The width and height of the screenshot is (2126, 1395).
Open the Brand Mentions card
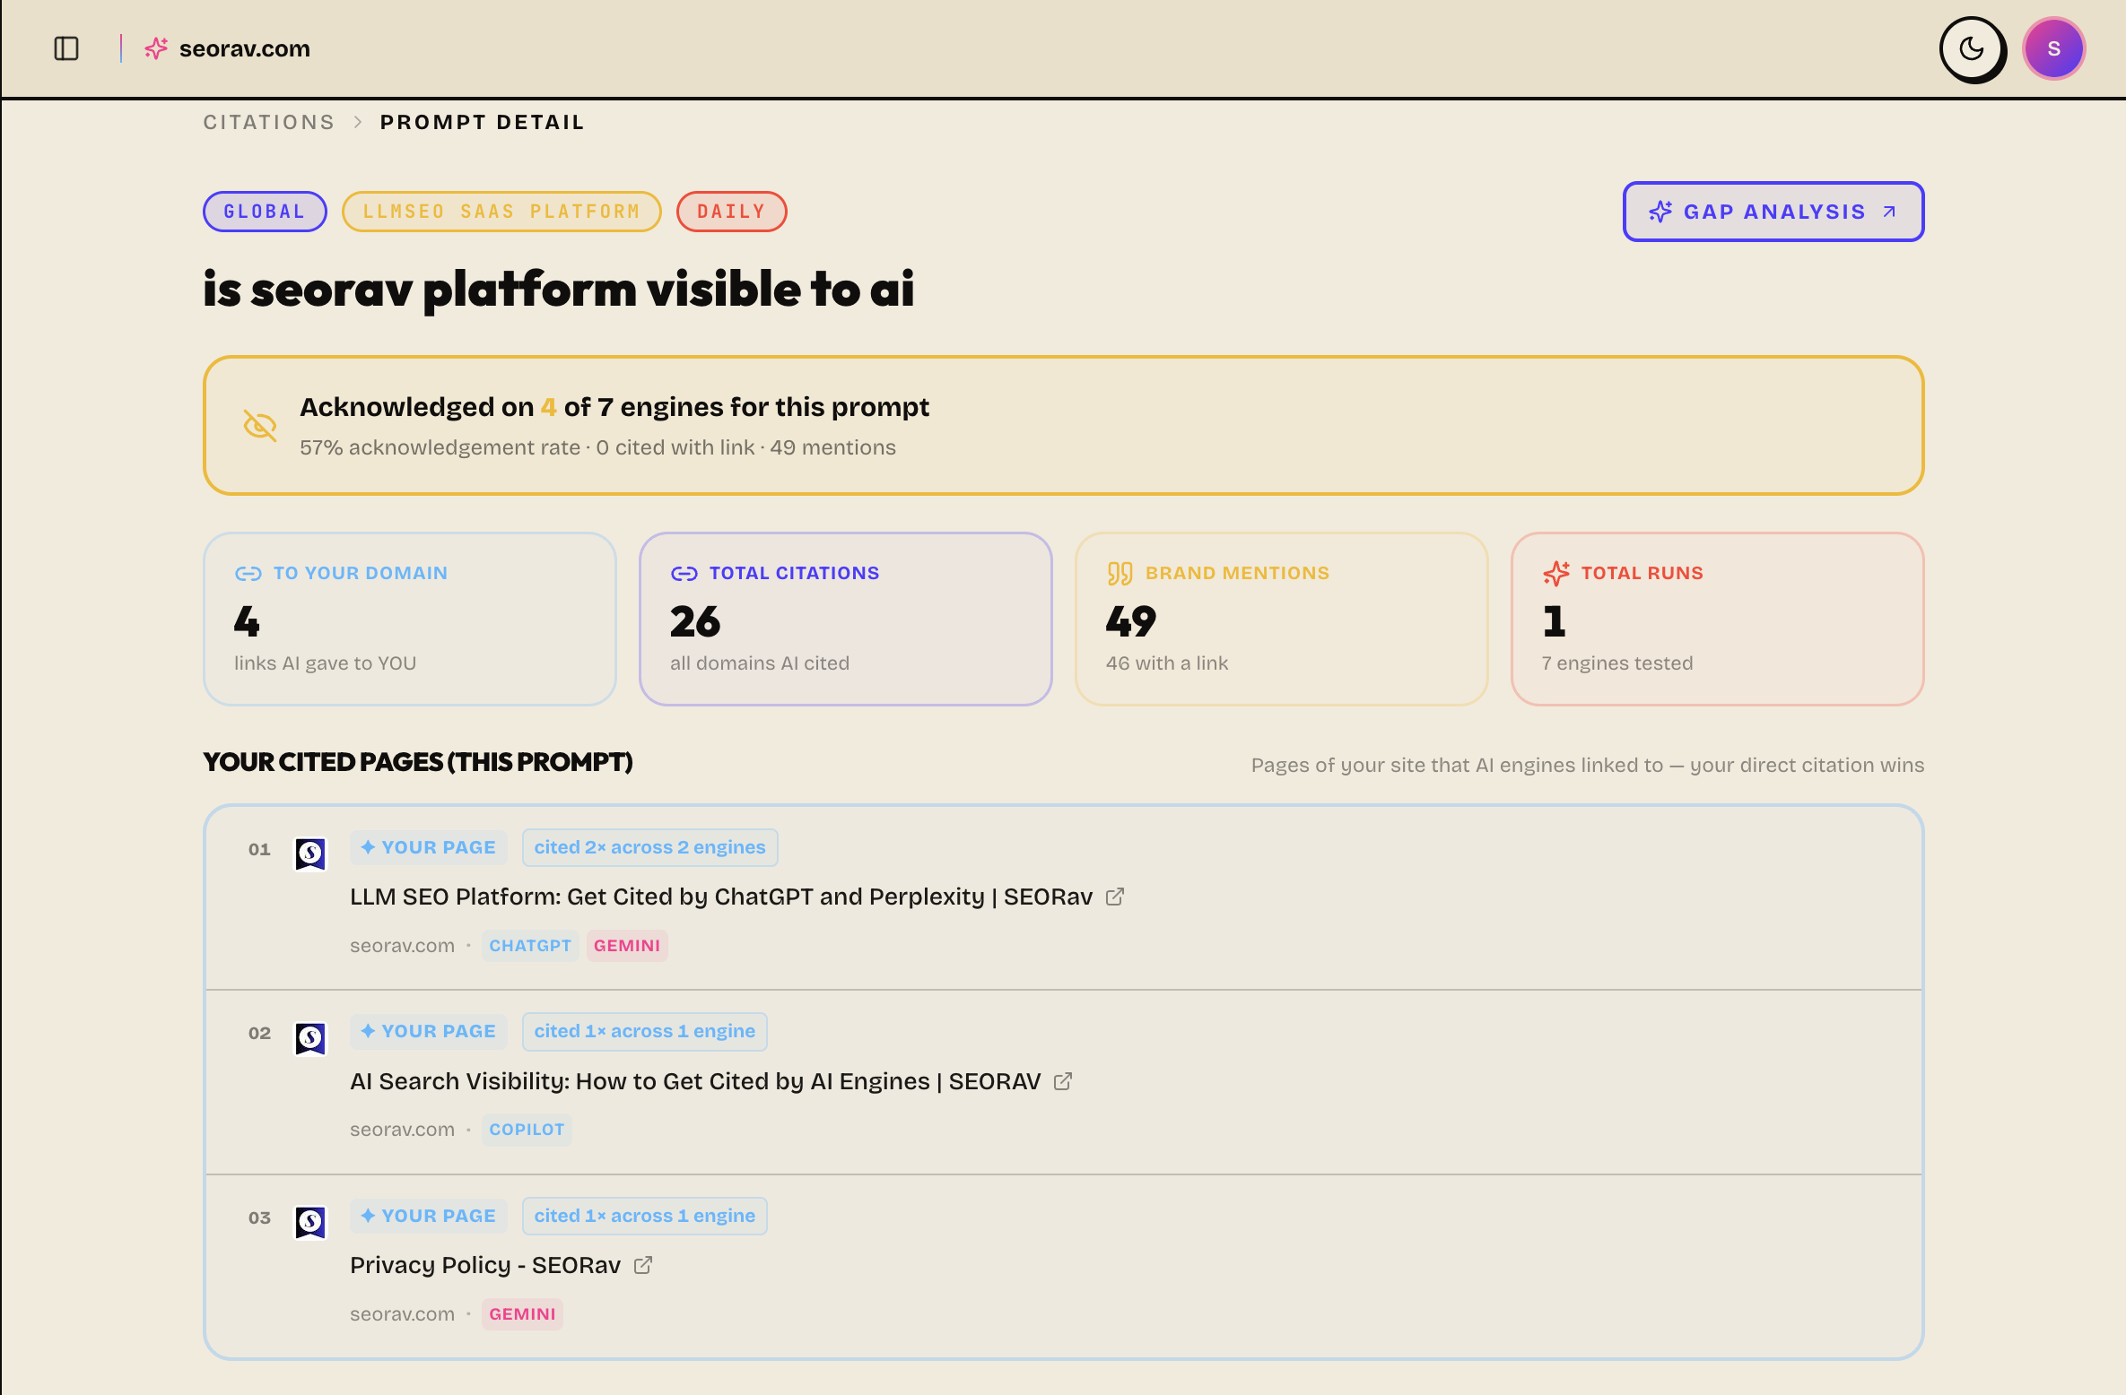coord(1281,619)
